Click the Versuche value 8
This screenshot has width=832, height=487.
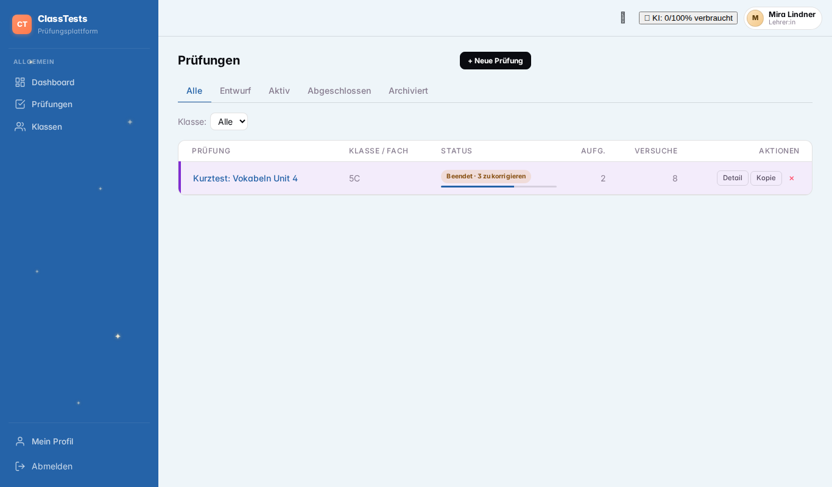point(675,178)
